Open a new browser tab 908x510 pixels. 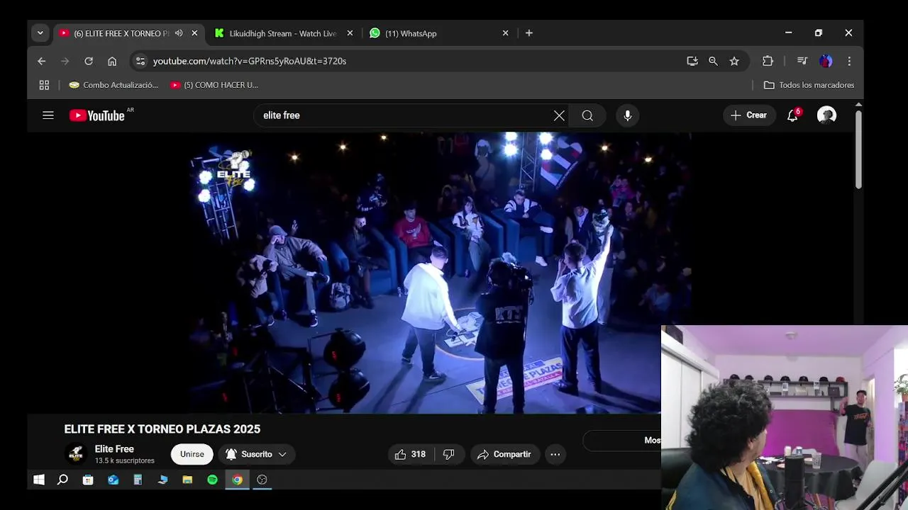click(x=529, y=33)
